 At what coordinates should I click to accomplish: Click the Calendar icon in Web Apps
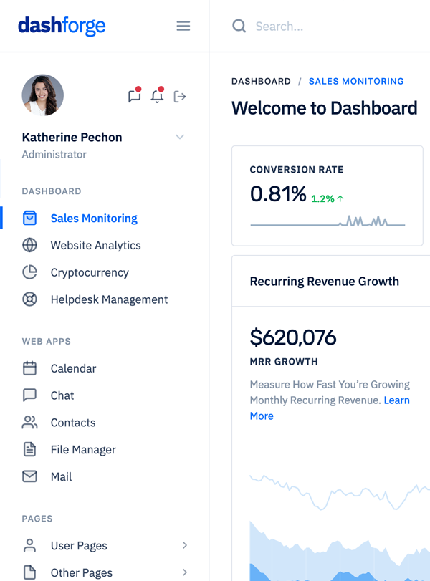click(x=29, y=368)
